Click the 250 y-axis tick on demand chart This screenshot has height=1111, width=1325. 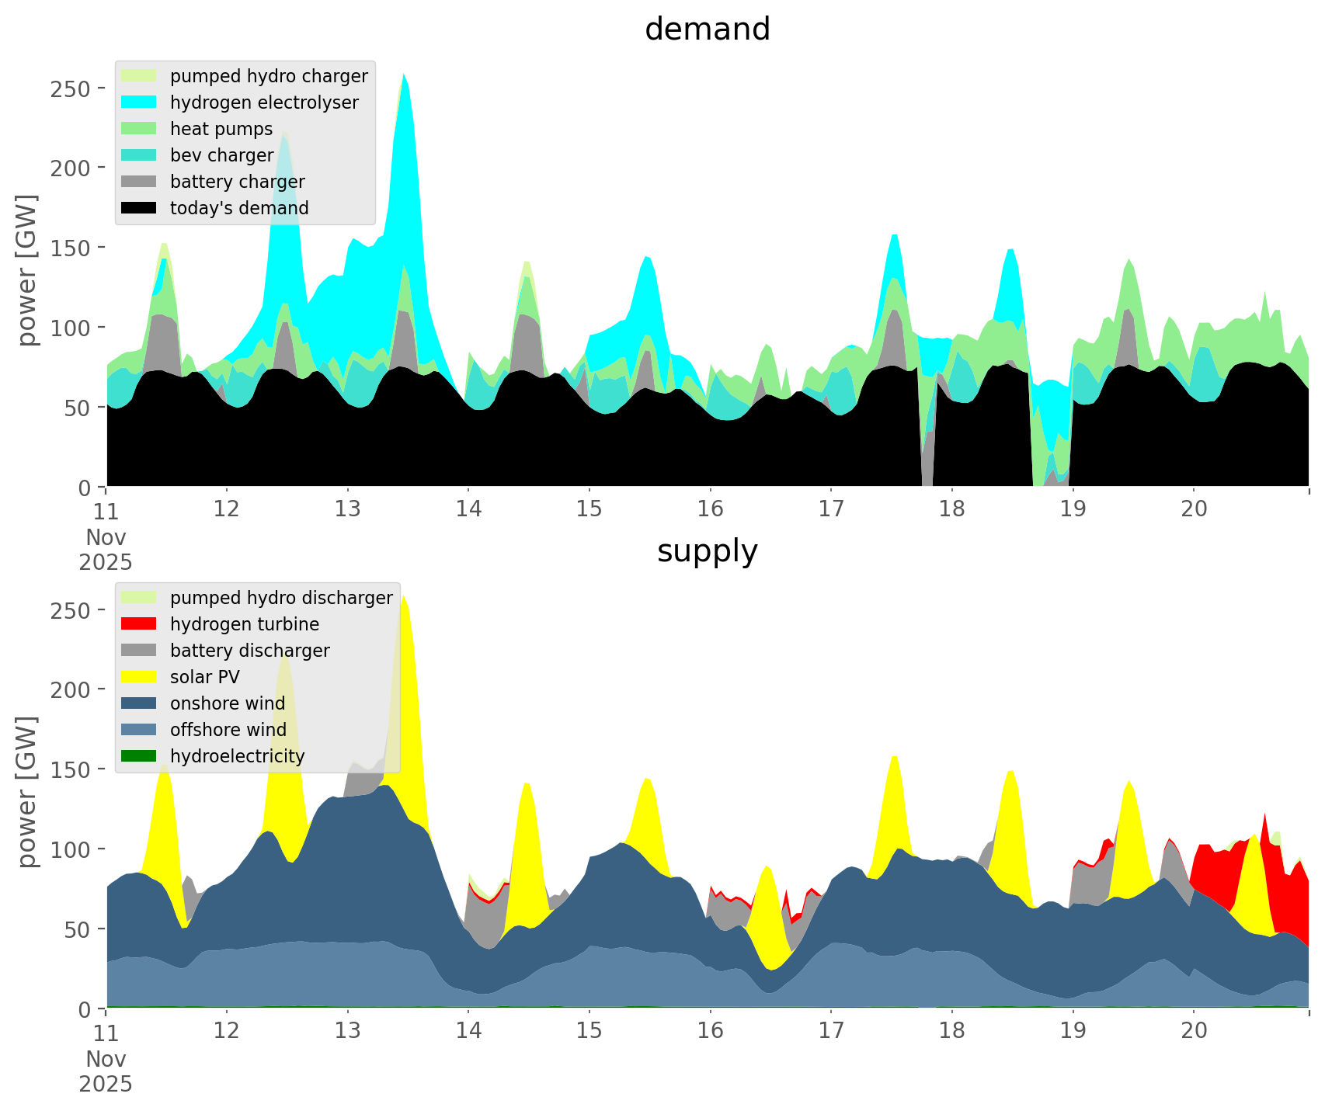(71, 89)
